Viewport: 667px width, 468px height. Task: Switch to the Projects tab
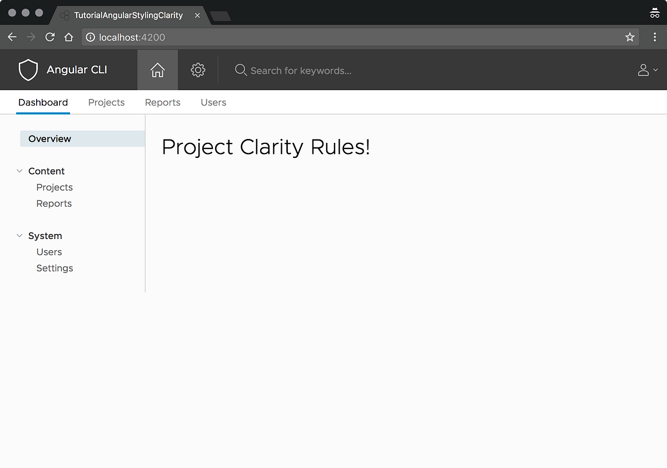point(106,102)
